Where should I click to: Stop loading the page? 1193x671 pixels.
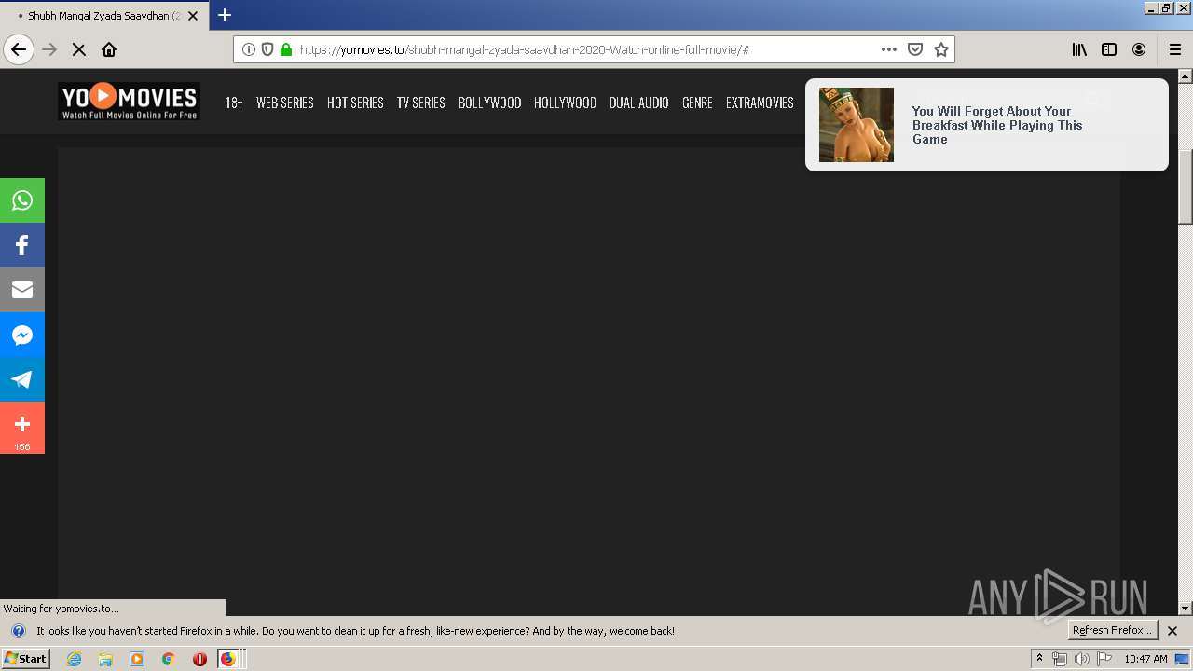click(79, 49)
